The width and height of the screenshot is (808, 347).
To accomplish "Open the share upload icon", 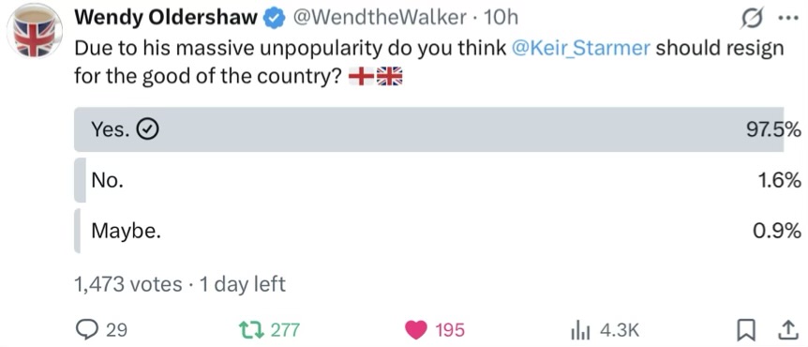I will pos(786,330).
